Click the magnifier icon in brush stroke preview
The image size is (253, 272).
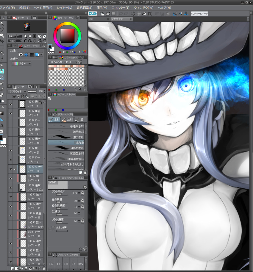(x=85, y=187)
